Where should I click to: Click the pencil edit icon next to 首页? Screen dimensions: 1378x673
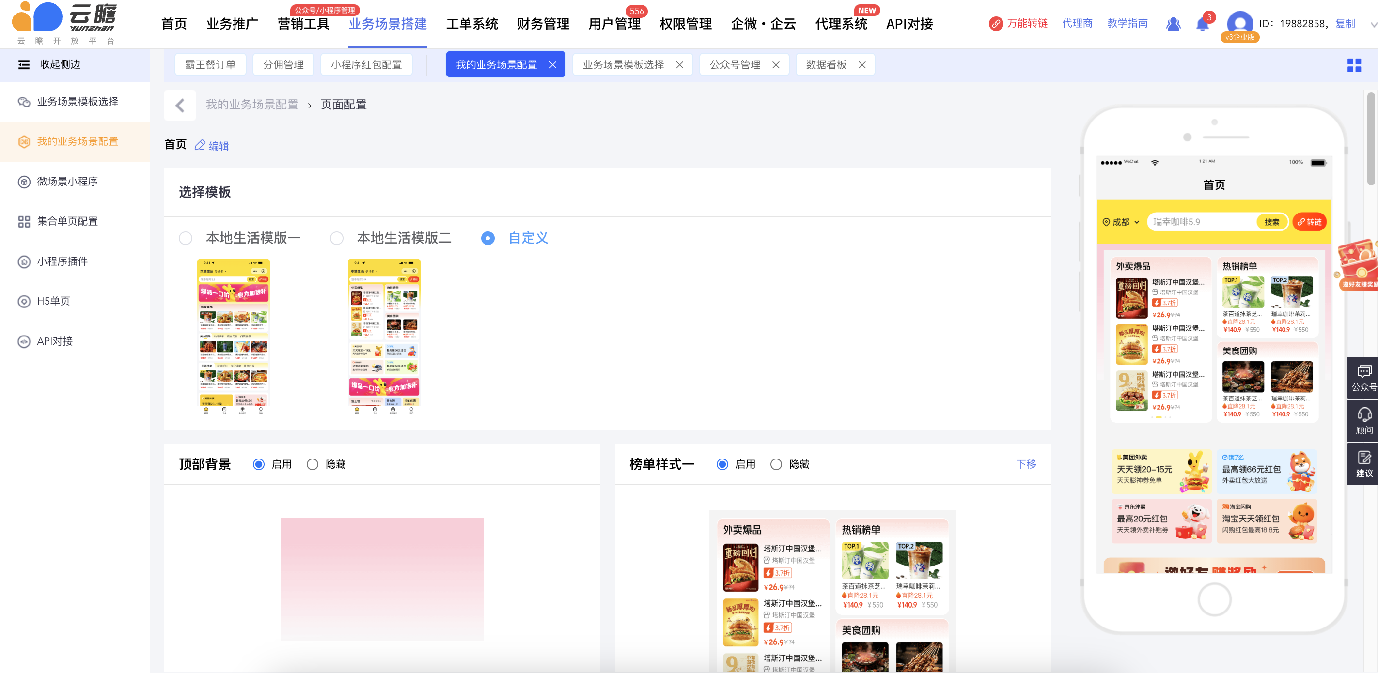coord(200,145)
